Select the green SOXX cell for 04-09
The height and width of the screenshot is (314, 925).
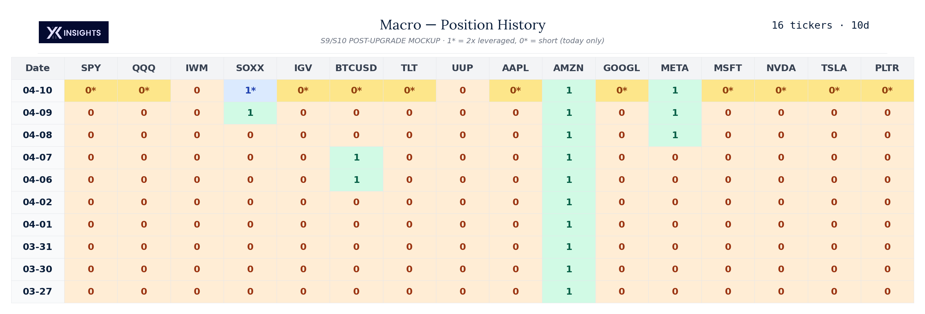coord(250,113)
